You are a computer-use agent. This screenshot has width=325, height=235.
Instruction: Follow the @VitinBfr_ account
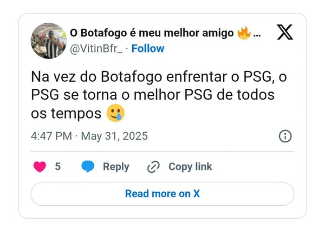(148, 49)
